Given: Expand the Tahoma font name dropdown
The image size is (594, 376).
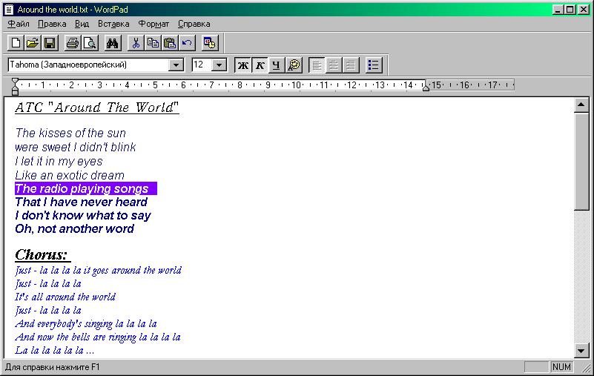Looking at the screenshot, I should (x=176, y=65).
